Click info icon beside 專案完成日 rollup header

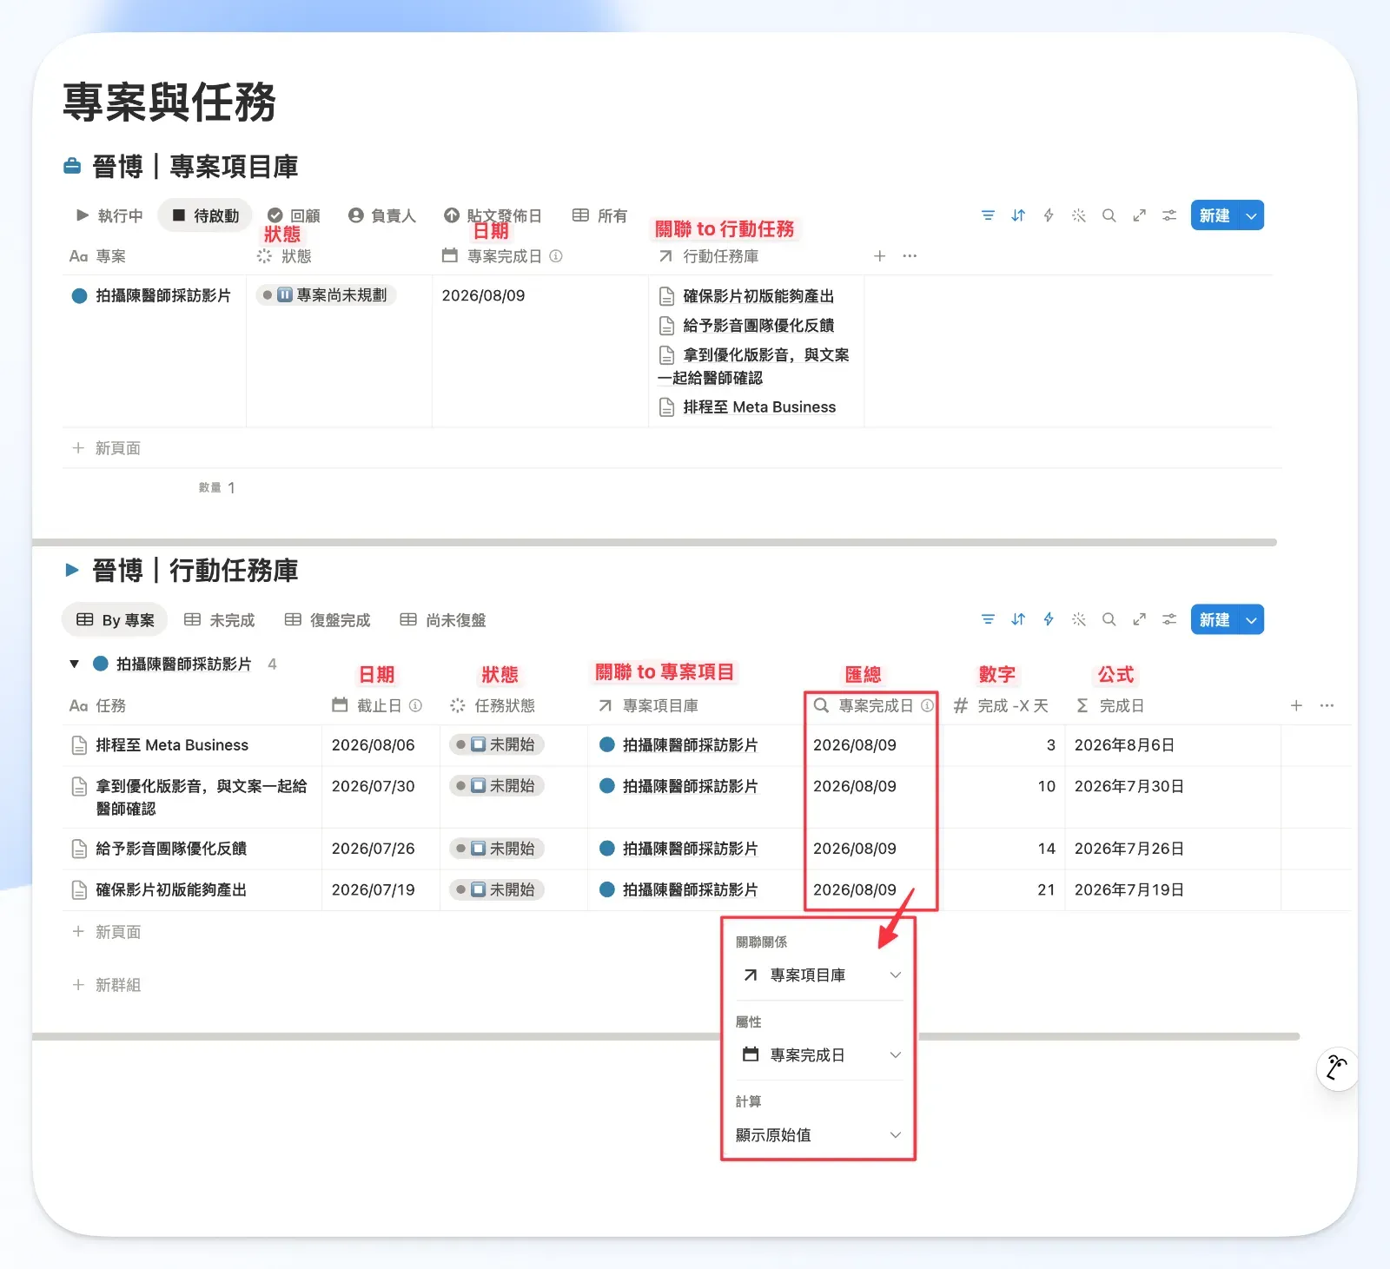click(x=927, y=705)
